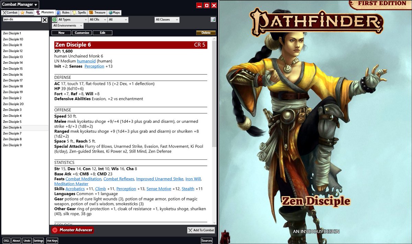
Task: Clear the monster search with the X button
Action: tap(45, 20)
